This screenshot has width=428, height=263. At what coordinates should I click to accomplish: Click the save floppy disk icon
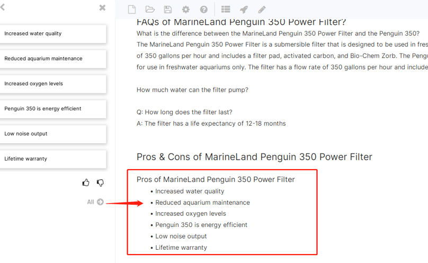point(167,10)
